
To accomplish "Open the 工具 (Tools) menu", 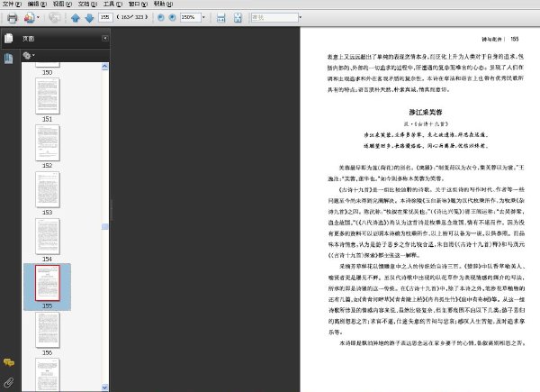I will coord(113,4).
